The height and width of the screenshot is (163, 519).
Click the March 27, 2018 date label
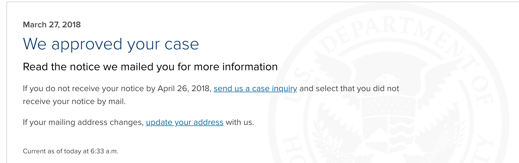click(52, 25)
